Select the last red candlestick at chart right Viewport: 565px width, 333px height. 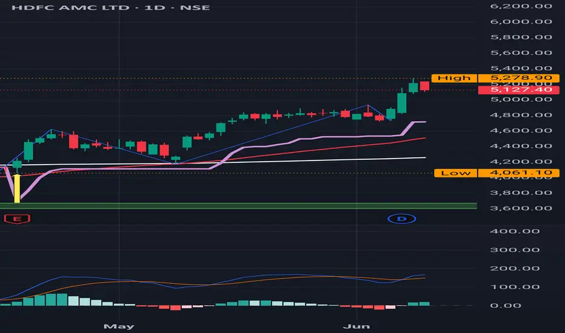click(424, 86)
